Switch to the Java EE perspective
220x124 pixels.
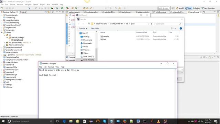point(180,8)
